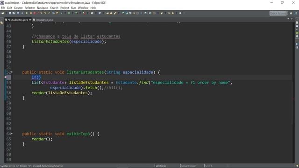Open the Help menu

(x=93, y=8)
